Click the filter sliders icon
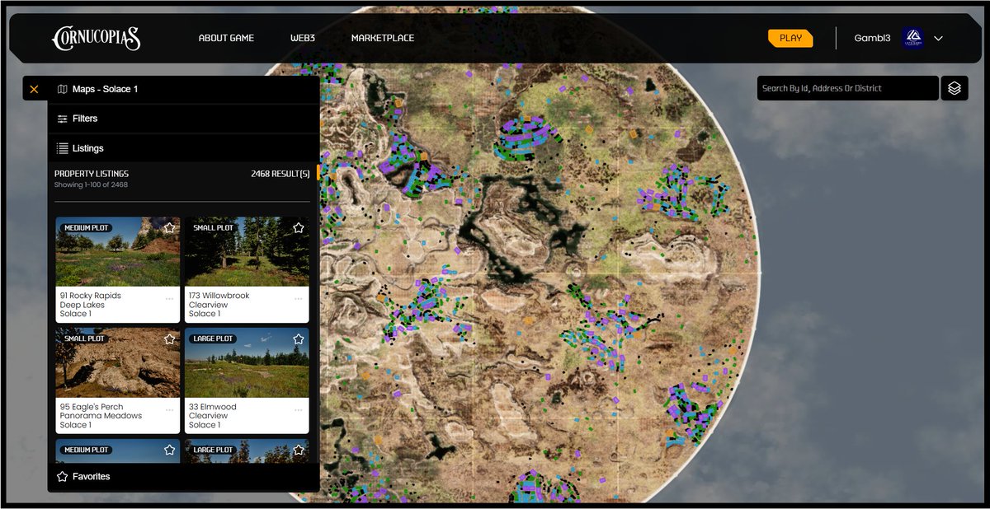 (x=63, y=119)
